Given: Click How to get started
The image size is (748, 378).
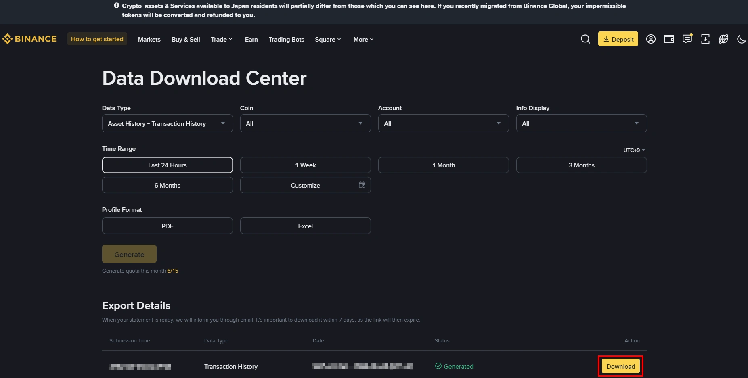Looking at the screenshot, I should pyautogui.click(x=97, y=39).
